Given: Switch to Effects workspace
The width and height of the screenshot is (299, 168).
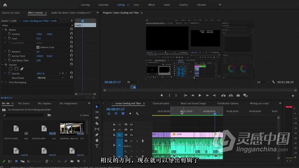Looking at the screenshot, I should pos(151,5).
